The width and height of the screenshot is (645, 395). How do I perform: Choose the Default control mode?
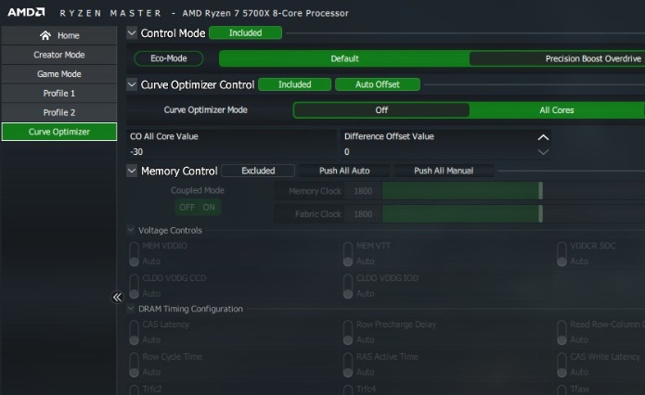344,58
